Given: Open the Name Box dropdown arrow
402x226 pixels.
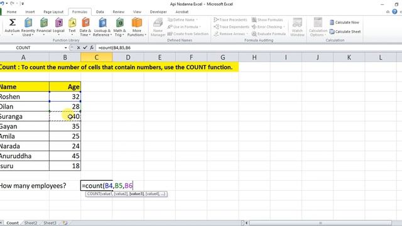Looking at the screenshot, I should tap(65, 48).
